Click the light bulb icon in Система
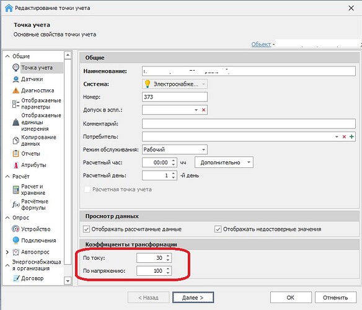Screen dimensions: 362x310 [x=148, y=84]
